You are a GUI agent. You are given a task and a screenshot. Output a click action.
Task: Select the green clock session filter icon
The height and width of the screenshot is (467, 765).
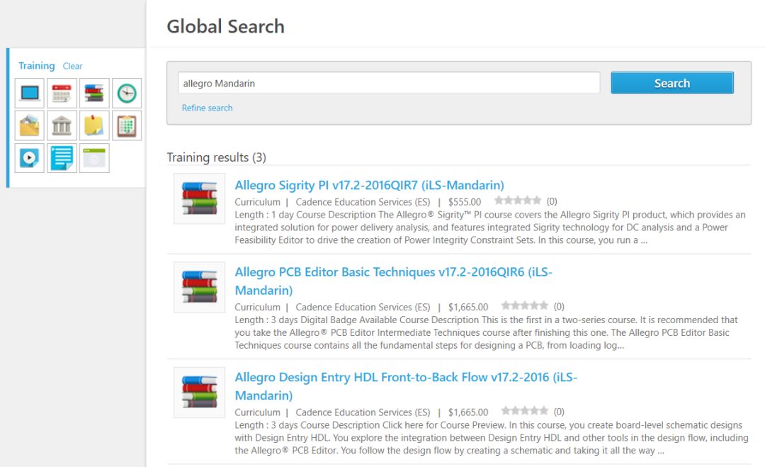127,93
